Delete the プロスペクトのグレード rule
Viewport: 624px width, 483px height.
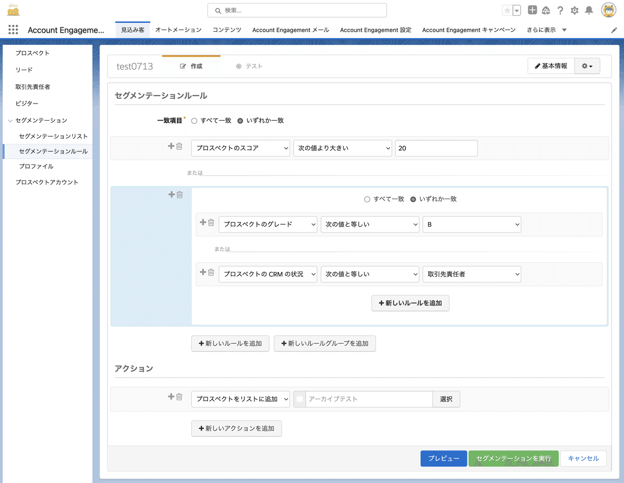click(211, 223)
